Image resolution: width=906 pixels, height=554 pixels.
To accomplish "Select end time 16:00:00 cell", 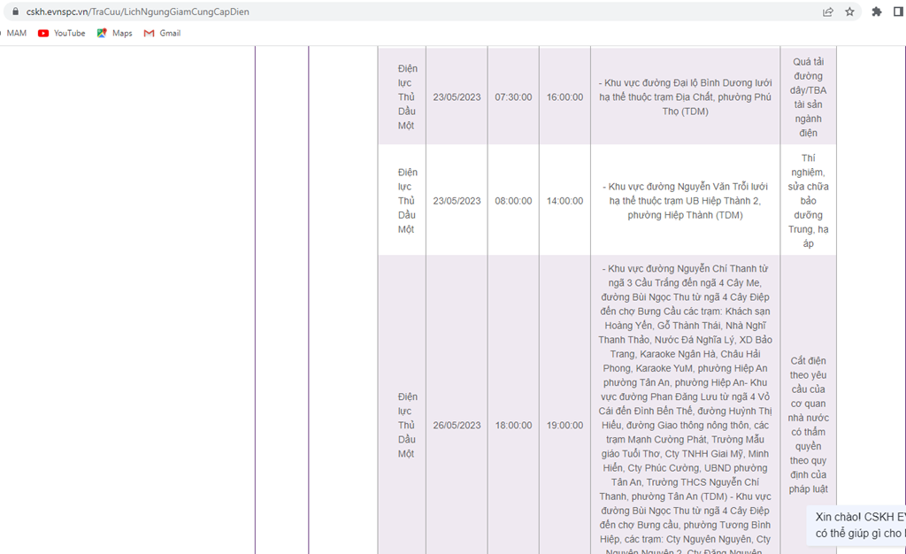I will pyautogui.click(x=564, y=97).
